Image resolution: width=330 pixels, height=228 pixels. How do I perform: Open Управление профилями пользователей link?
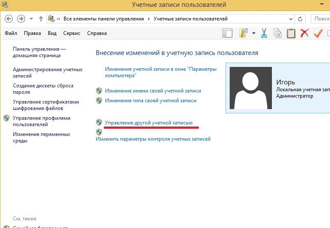click(41, 121)
